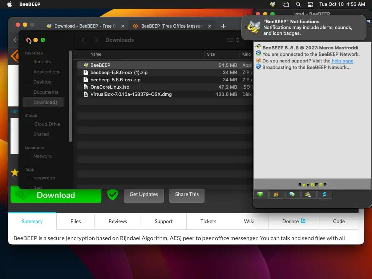
Task: Open the Home tab in BeeBEEP's bottom bar
Action: coord(260,195)
